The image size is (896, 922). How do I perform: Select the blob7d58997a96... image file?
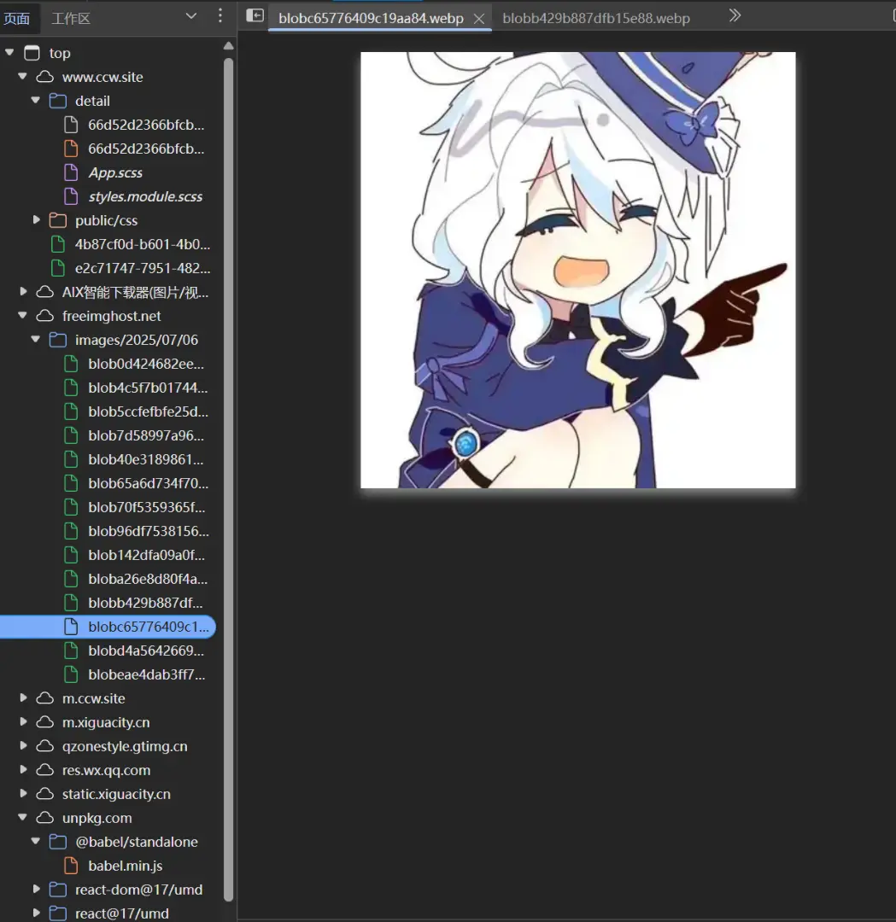147,435
